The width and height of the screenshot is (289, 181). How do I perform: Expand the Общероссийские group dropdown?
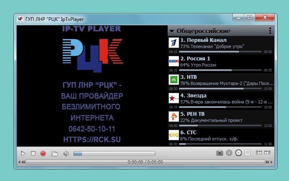coord(172,31)
